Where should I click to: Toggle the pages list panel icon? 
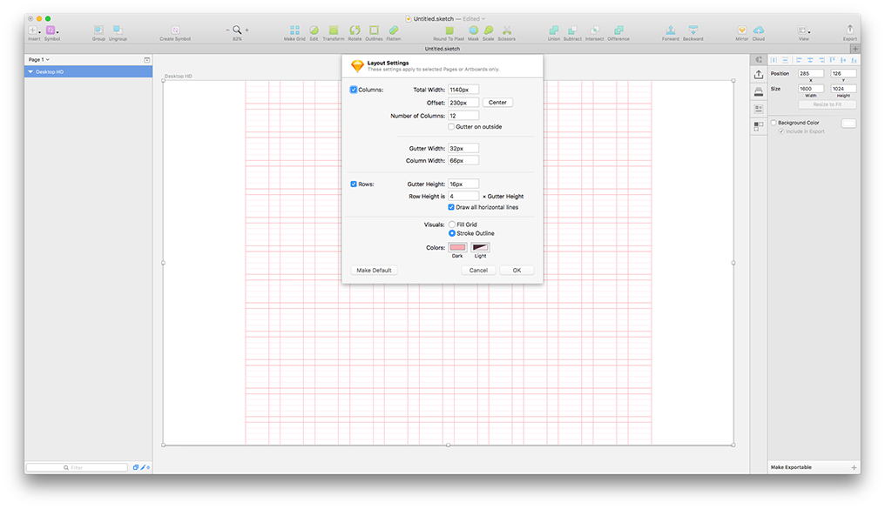pos(146,60)
